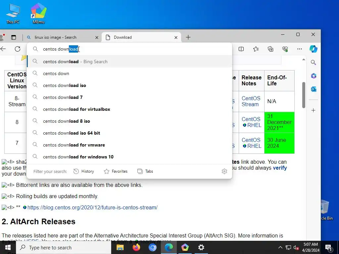Open Edge Settings and more menu
This screenshot has width=339, height=254.
pos(299,49)
